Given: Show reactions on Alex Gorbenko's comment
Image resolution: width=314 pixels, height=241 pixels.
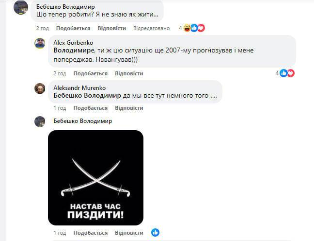Looking at the screenshot, I should tap(287, 73).
